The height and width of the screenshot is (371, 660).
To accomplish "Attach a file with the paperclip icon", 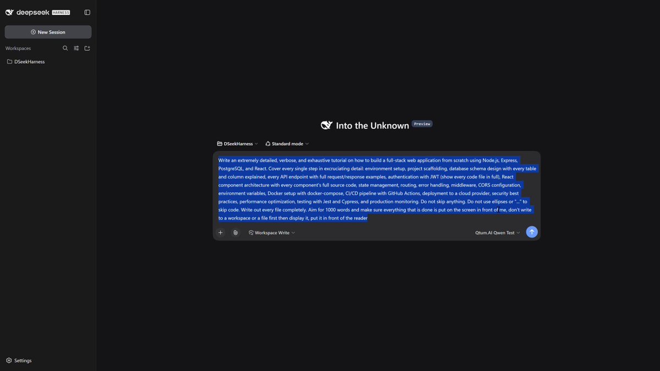I will [x=235, y=232].
